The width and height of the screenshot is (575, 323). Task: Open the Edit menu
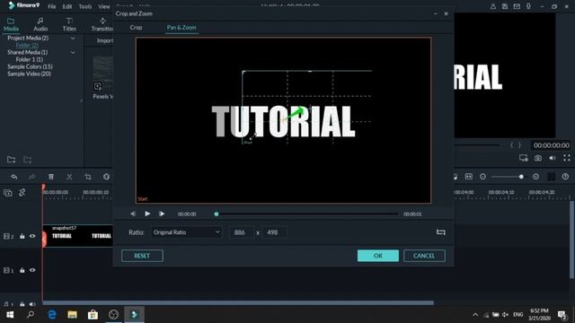[67, 6]
